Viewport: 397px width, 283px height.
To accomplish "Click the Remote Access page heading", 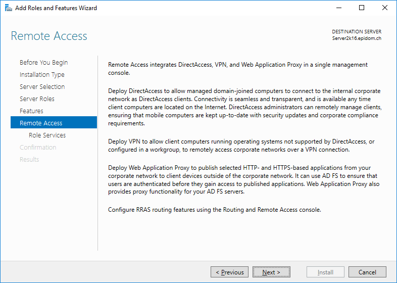I will pyautogui.click(x=49, y=36).
